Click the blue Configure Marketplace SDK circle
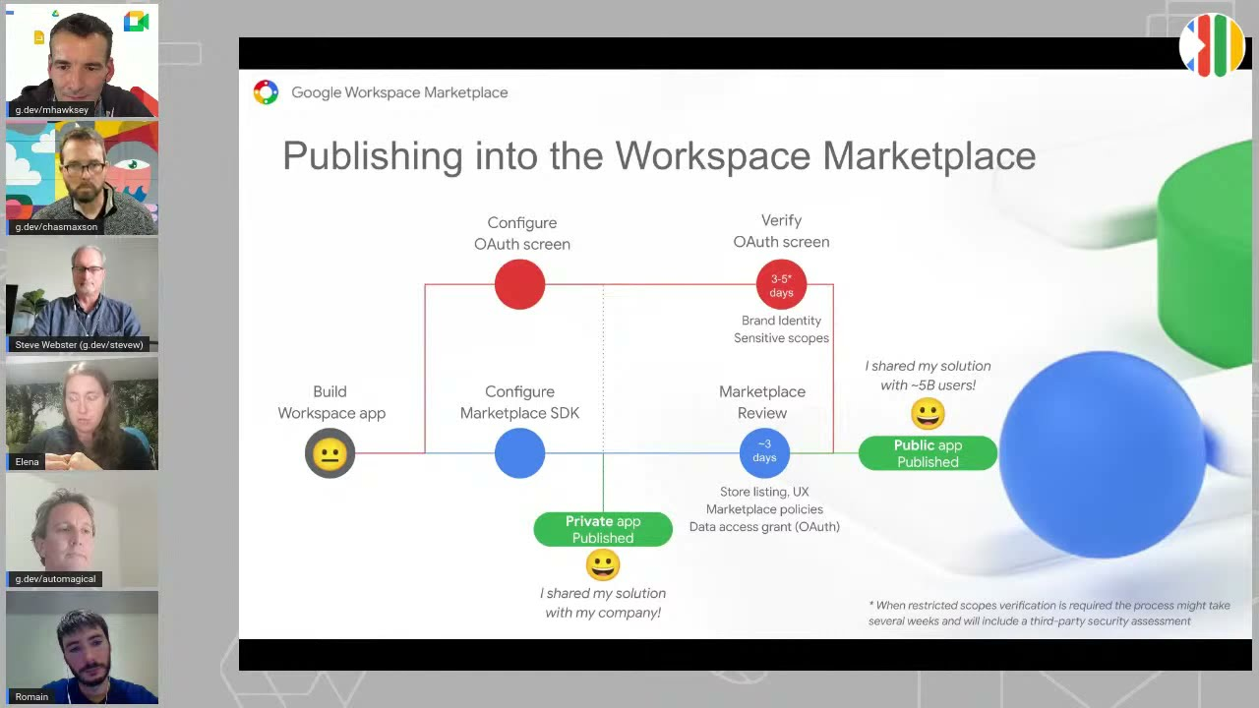This screenshot has height=708, width=1259. click(519, 453)
